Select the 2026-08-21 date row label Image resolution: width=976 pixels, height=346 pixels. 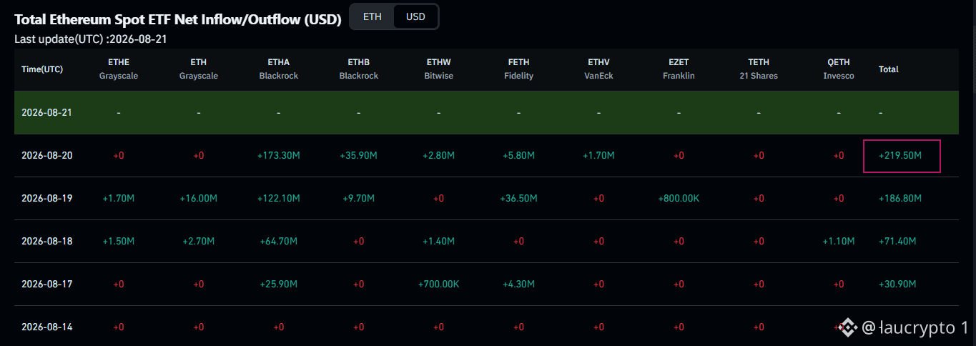pyautogui.click(x=46, y=112)
